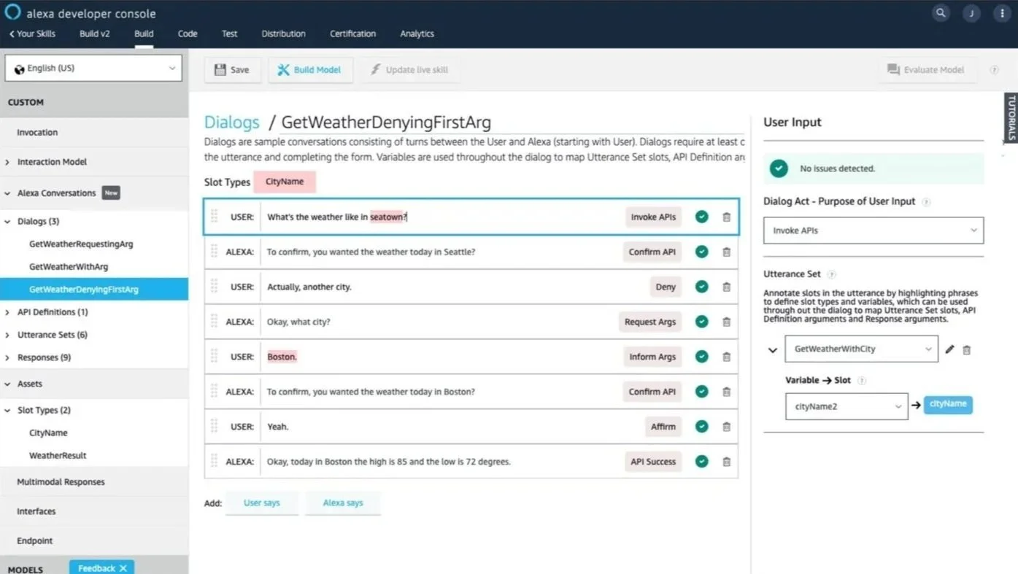Click the "What's the weather like in seatown?" utterance field

coord(442,217)
